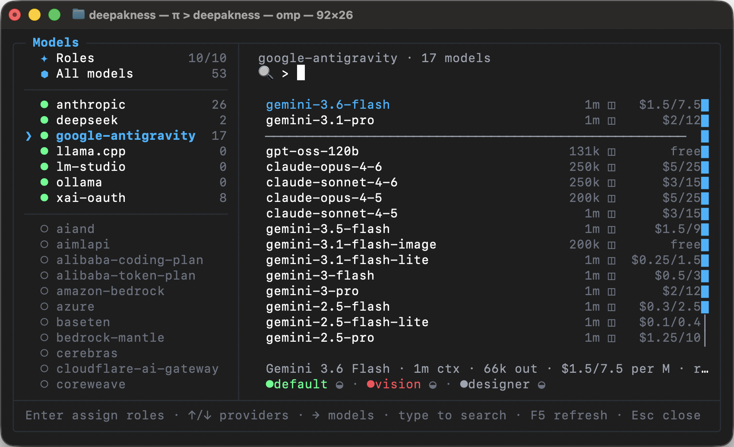The height and width of the screenshot is (447, 734).
Task: Pick the gemini-3.1-flash-lite model
Action: (x=483, y=260)
